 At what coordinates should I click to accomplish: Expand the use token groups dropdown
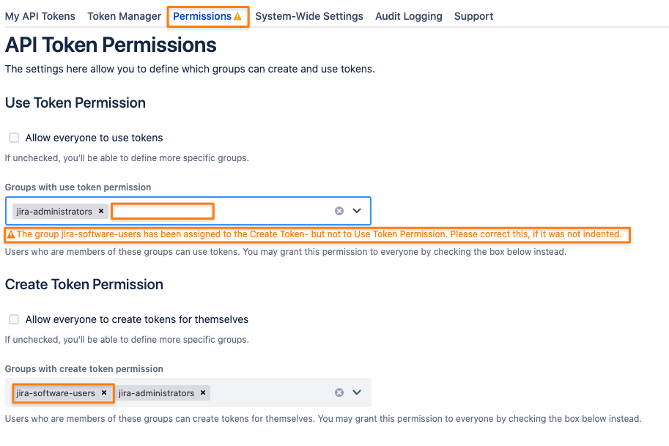[357, 211]
